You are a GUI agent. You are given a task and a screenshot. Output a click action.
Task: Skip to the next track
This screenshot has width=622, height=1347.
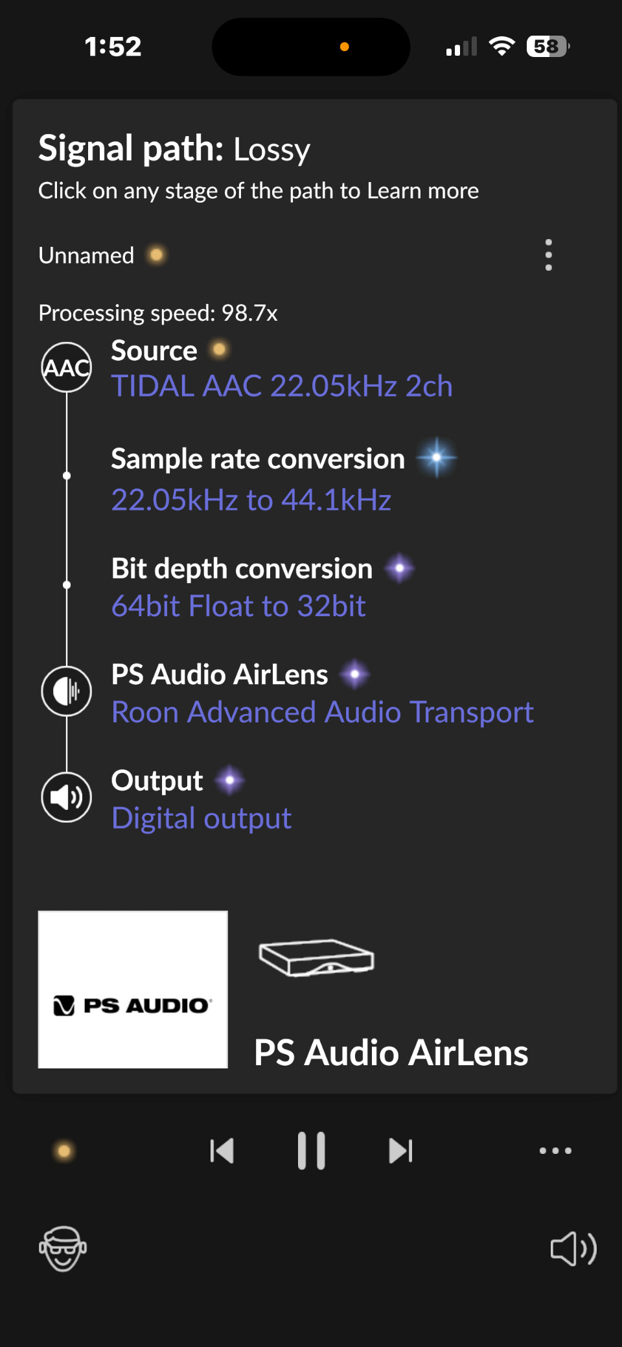point(401,1151)
